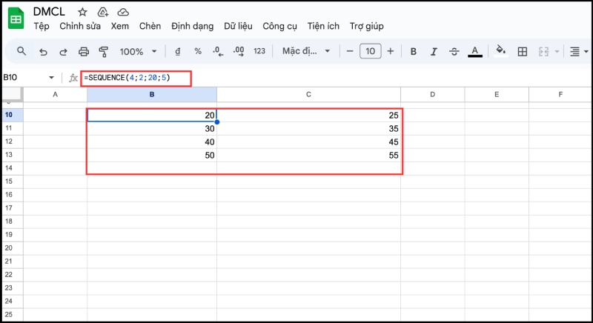
Task: Toggle strikethrough formatting
Action: (x=454, y=51)
